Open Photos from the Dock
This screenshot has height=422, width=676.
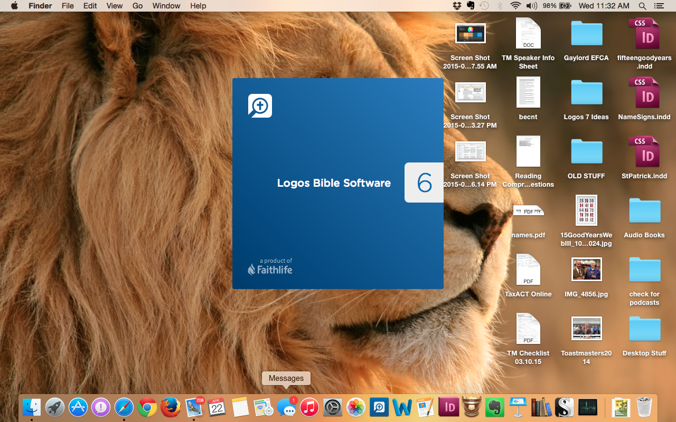[355, 407]
